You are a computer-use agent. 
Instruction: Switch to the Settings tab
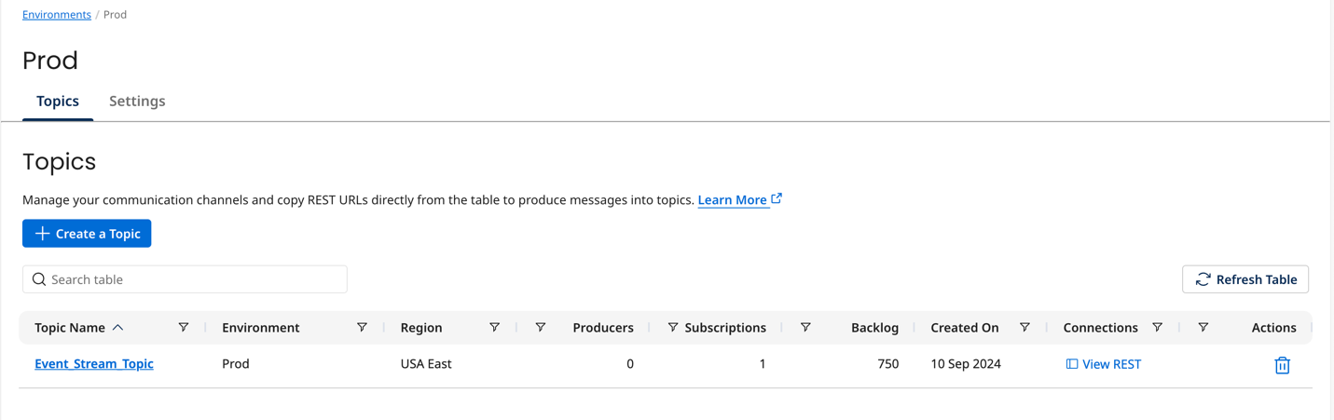coord(137,102)
